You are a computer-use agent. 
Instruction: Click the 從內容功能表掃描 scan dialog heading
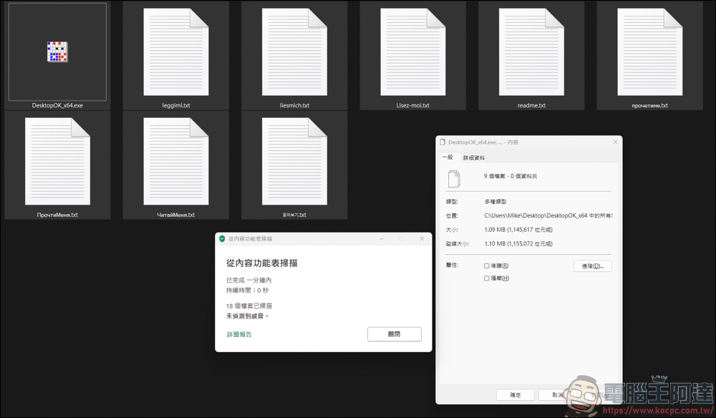click(261, 263)
